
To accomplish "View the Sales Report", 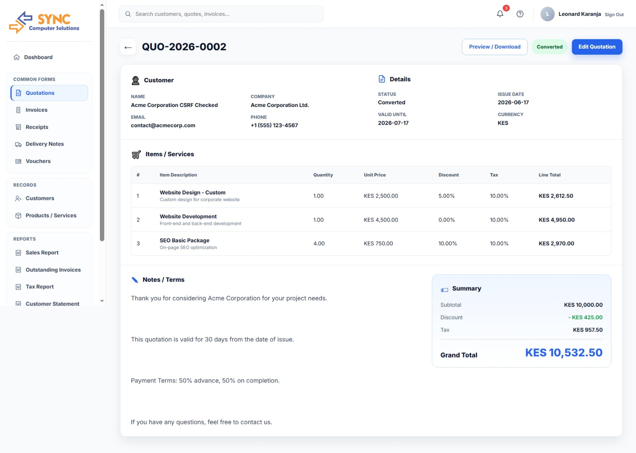I will (x=49, y=253).
